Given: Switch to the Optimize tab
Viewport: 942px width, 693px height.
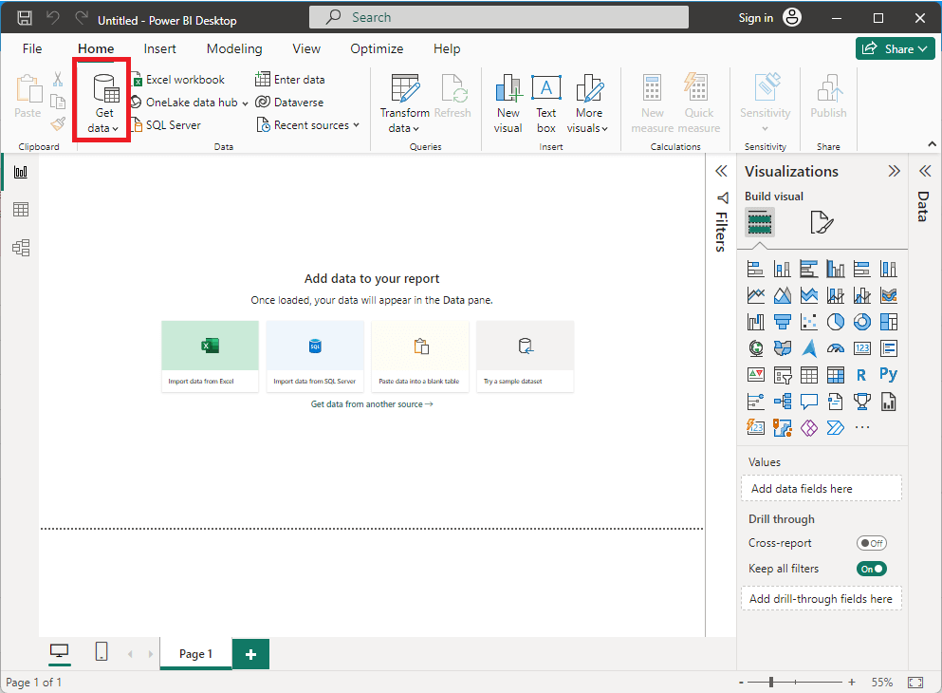Looking at the screenshot, I should point(377,48).
